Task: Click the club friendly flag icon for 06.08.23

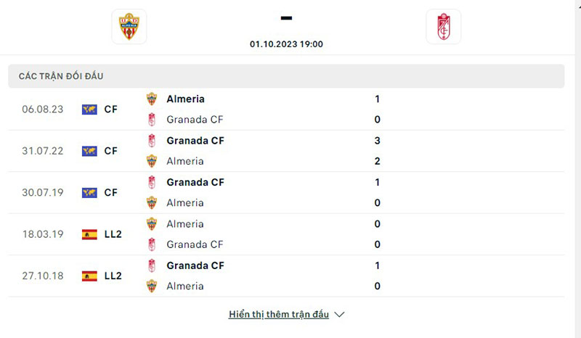Action: pyautogui.click(x=89, y=110)
